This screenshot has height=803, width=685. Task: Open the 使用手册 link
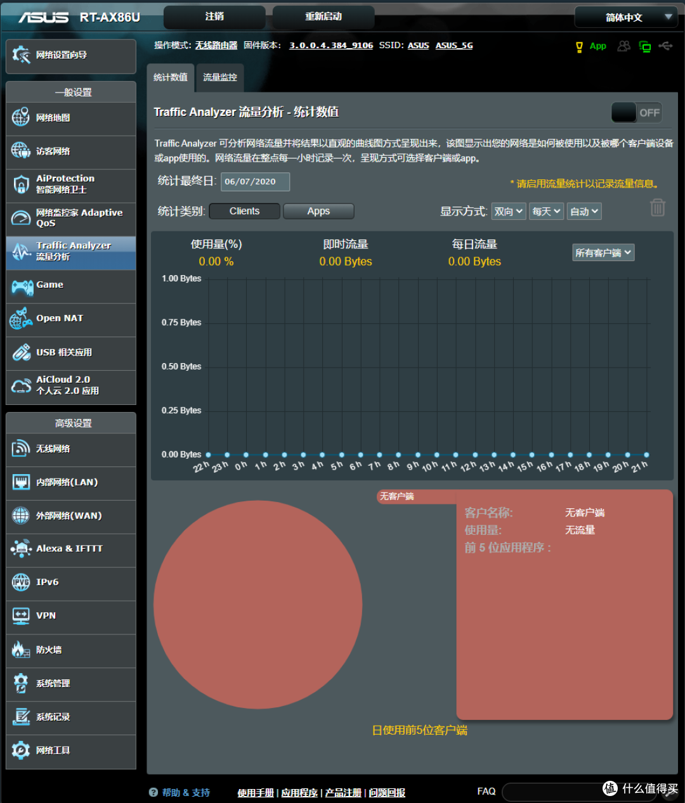click(x=256, y=793)
